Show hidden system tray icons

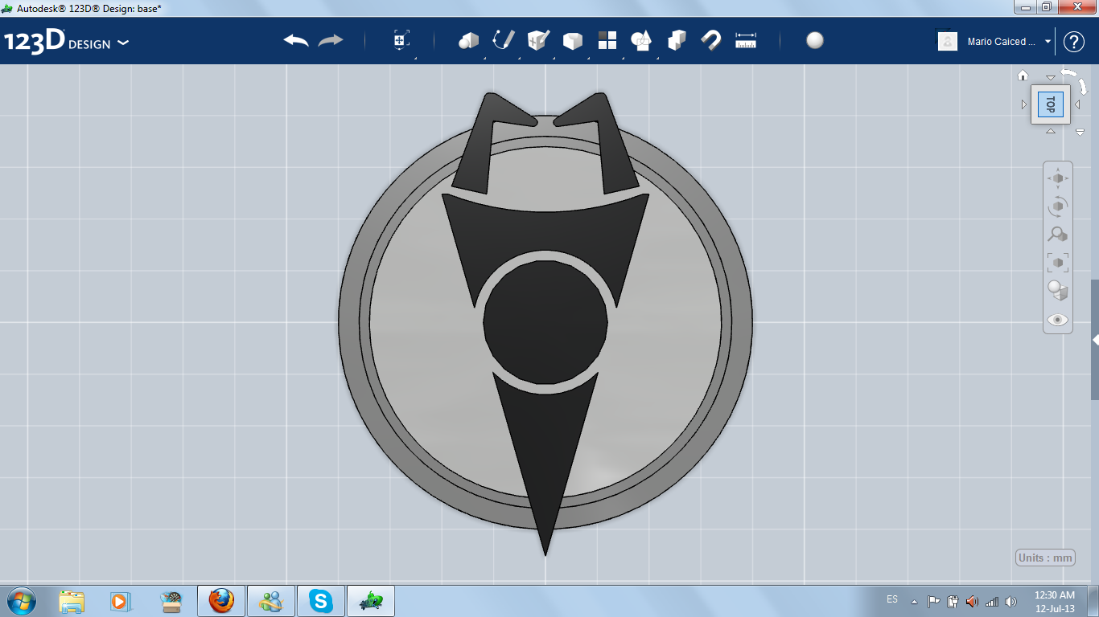pyautogui.click(x=914, y=601)
